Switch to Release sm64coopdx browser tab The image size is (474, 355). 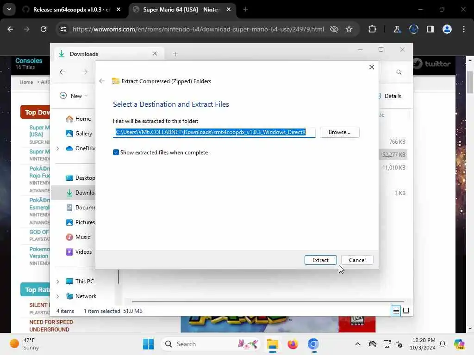click(71, 10)
